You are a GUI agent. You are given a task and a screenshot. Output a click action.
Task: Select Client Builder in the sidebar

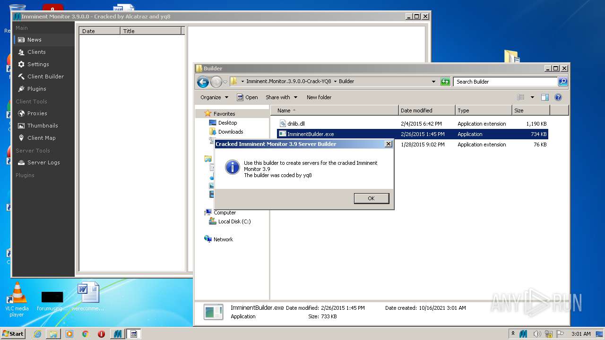(43, 76)
